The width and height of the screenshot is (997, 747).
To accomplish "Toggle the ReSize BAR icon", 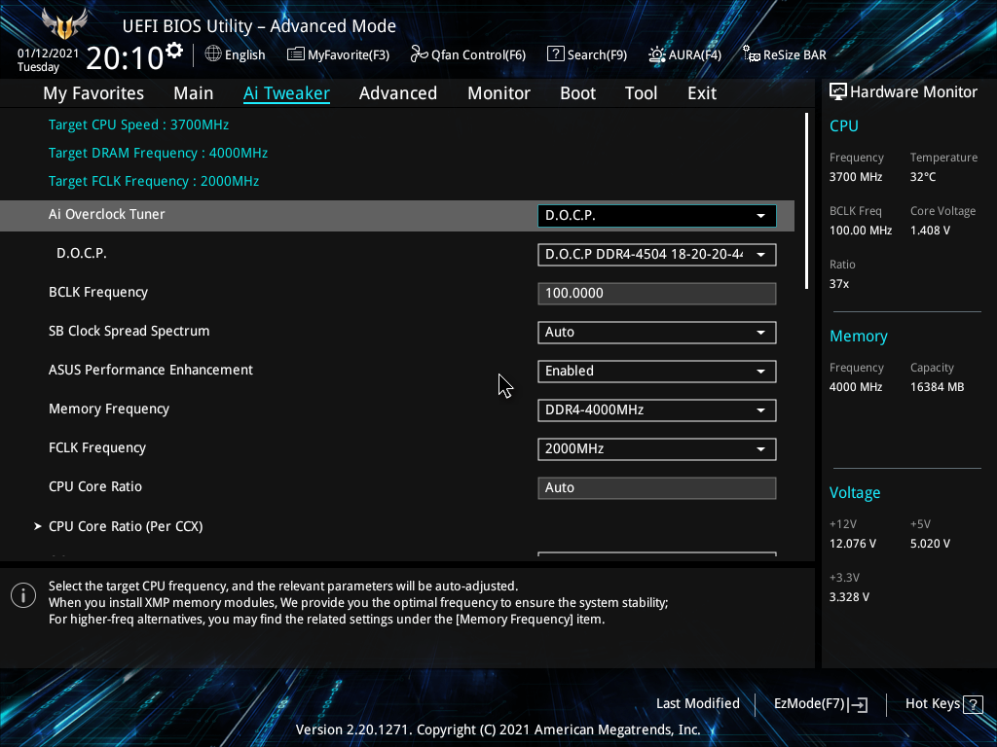I will tap(751, 54).
